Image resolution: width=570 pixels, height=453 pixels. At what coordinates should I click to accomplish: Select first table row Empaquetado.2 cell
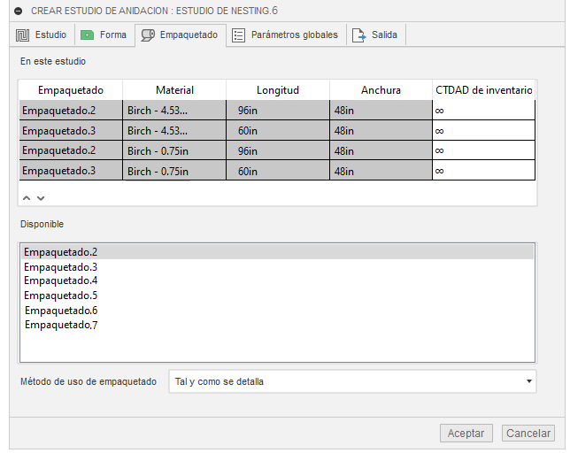click(x=71, y=110)
